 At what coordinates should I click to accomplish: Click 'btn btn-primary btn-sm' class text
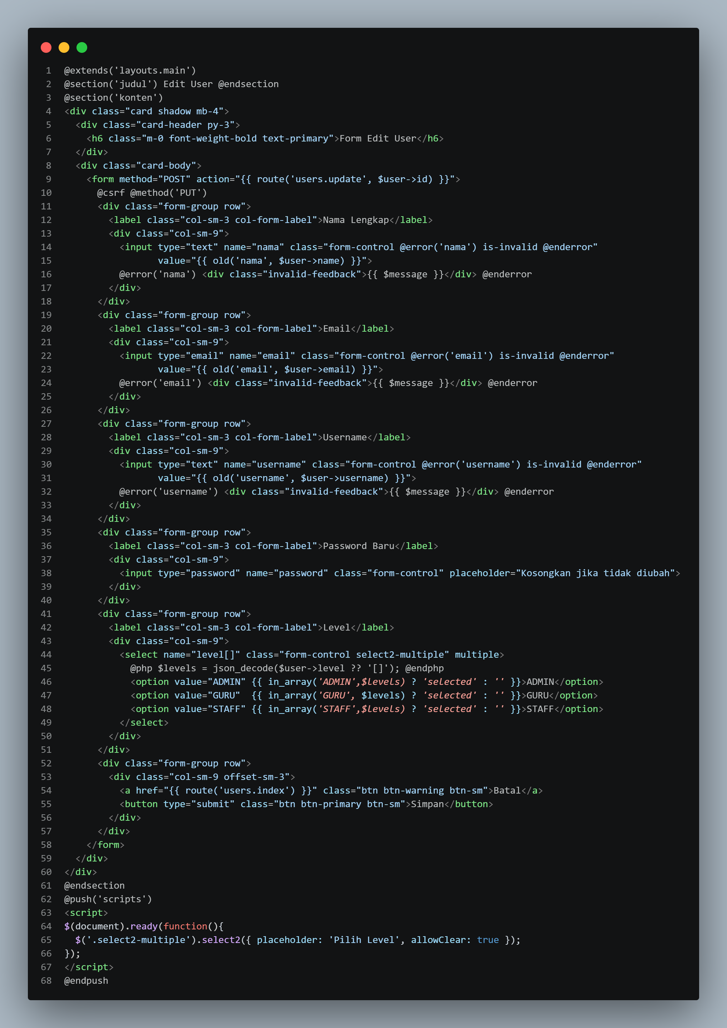tap(339, 804)
